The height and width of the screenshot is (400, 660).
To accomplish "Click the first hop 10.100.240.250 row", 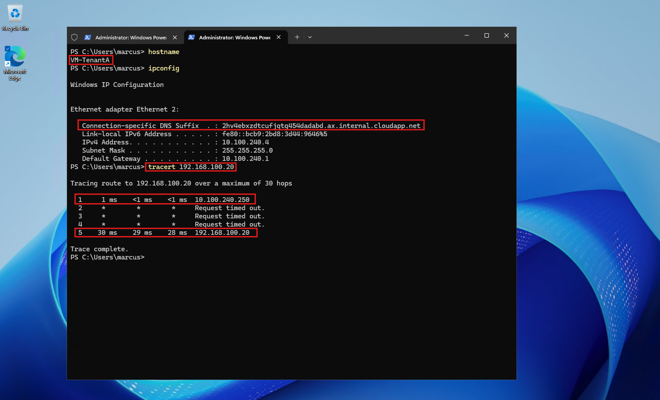I will point(165,199).
